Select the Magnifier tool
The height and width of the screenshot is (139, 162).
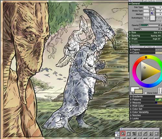click(123, 133)
